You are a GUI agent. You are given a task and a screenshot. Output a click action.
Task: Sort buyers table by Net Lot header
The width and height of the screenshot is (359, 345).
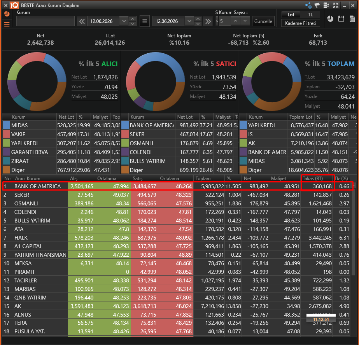pos(67,117)
